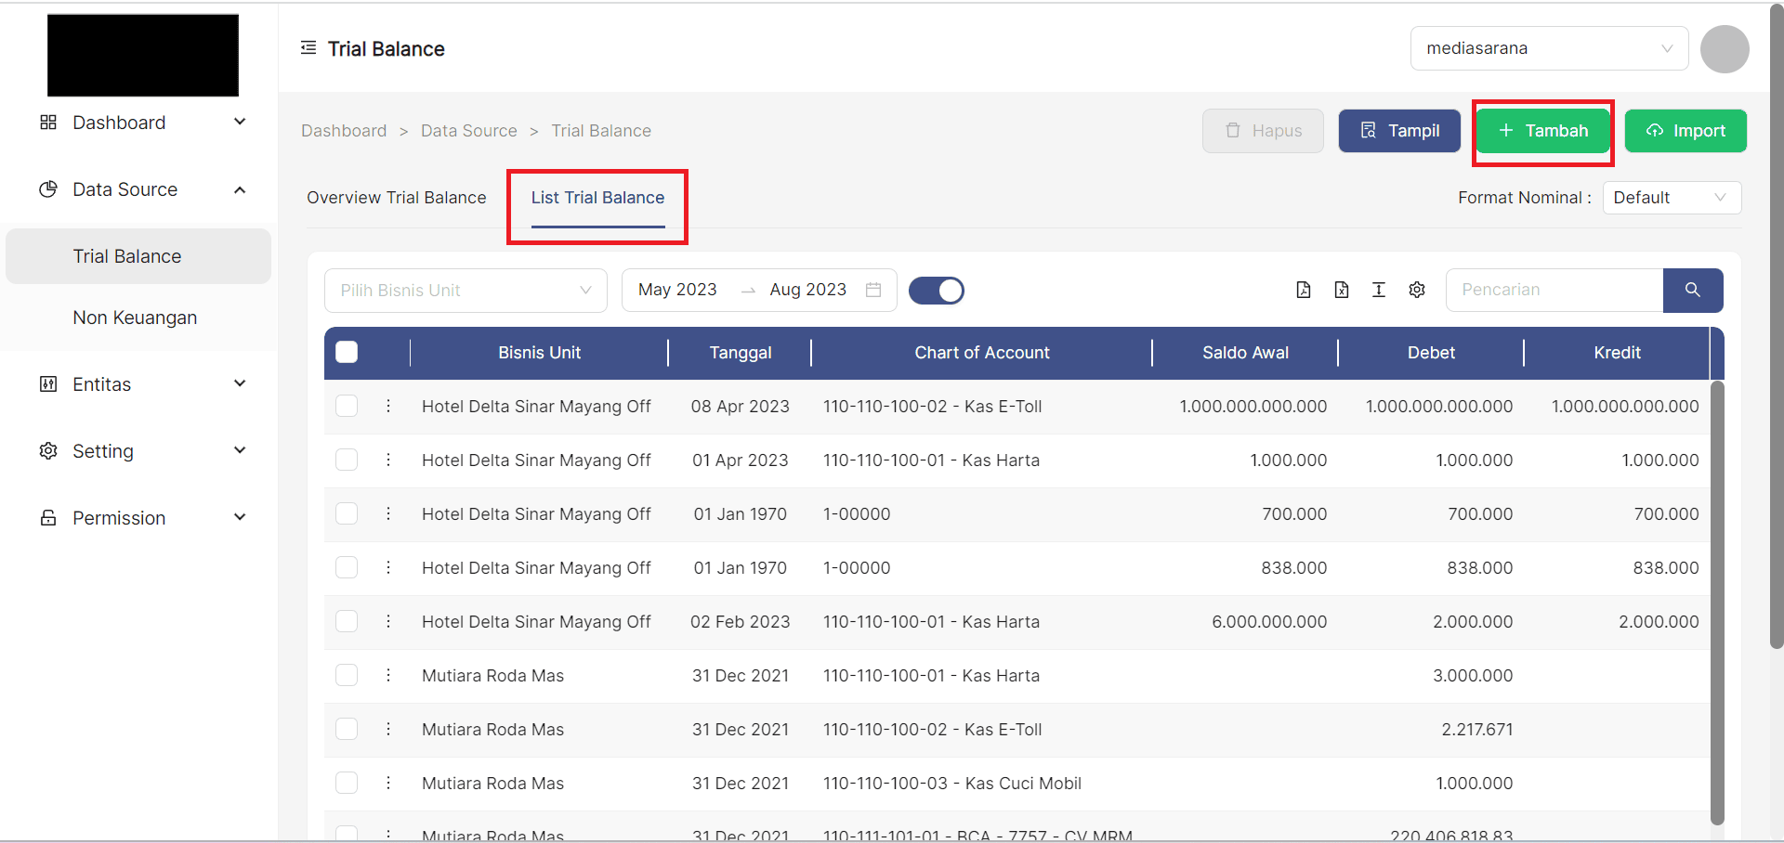Switch to Overview Trial Balance tab

(397, 198)
